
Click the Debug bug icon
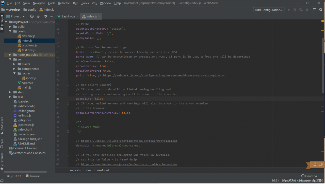pos(295,10)
